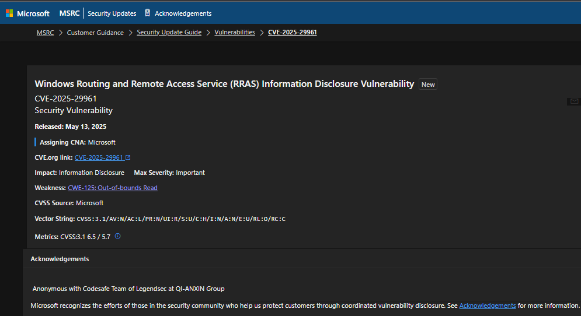Open the Security Updates header menu
581x316 pixels.
click(x=112, y=13)
